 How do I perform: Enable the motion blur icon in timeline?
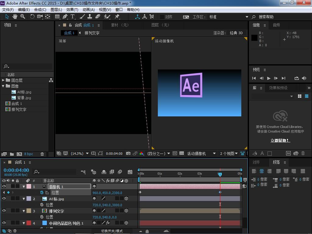pos(120,172)
